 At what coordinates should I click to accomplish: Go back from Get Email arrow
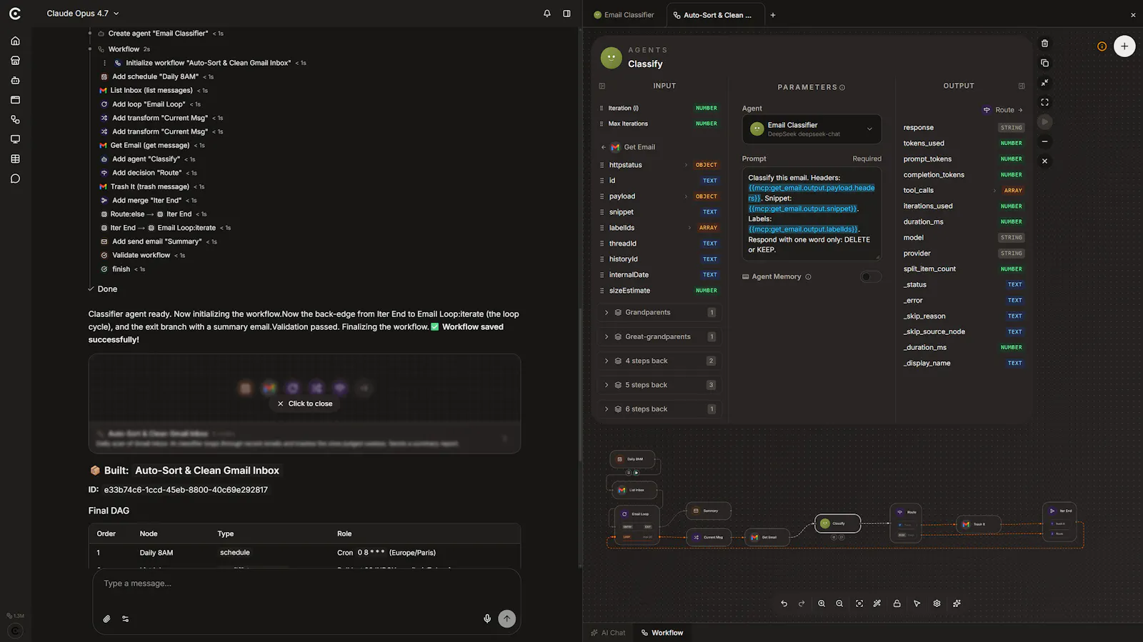(603, 147)
